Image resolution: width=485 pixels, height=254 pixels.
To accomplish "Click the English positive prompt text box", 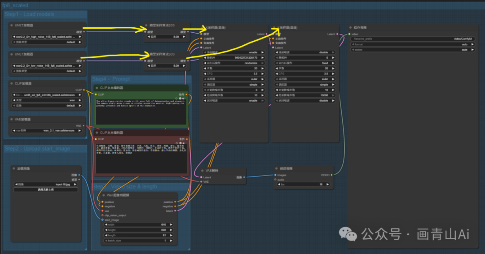I will [141, 112].
